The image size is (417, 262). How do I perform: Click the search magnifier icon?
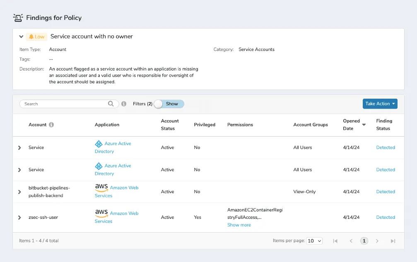(x=111, y=104)
